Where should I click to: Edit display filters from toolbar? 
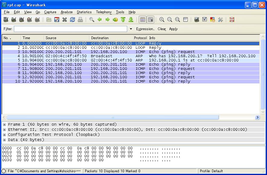(205, 20)
